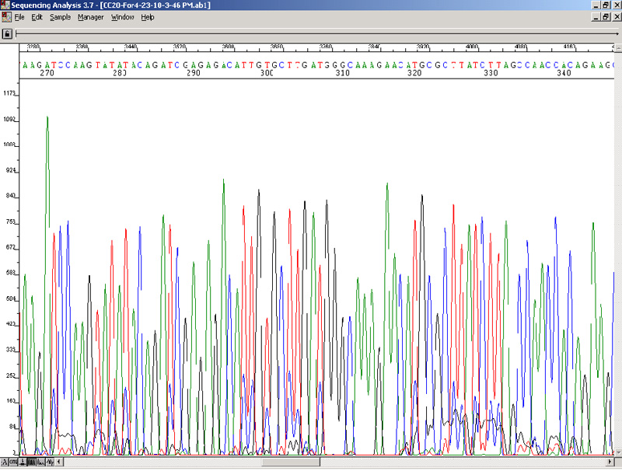
Task: Open the document icon menu beside File
Action: (6, 17)
